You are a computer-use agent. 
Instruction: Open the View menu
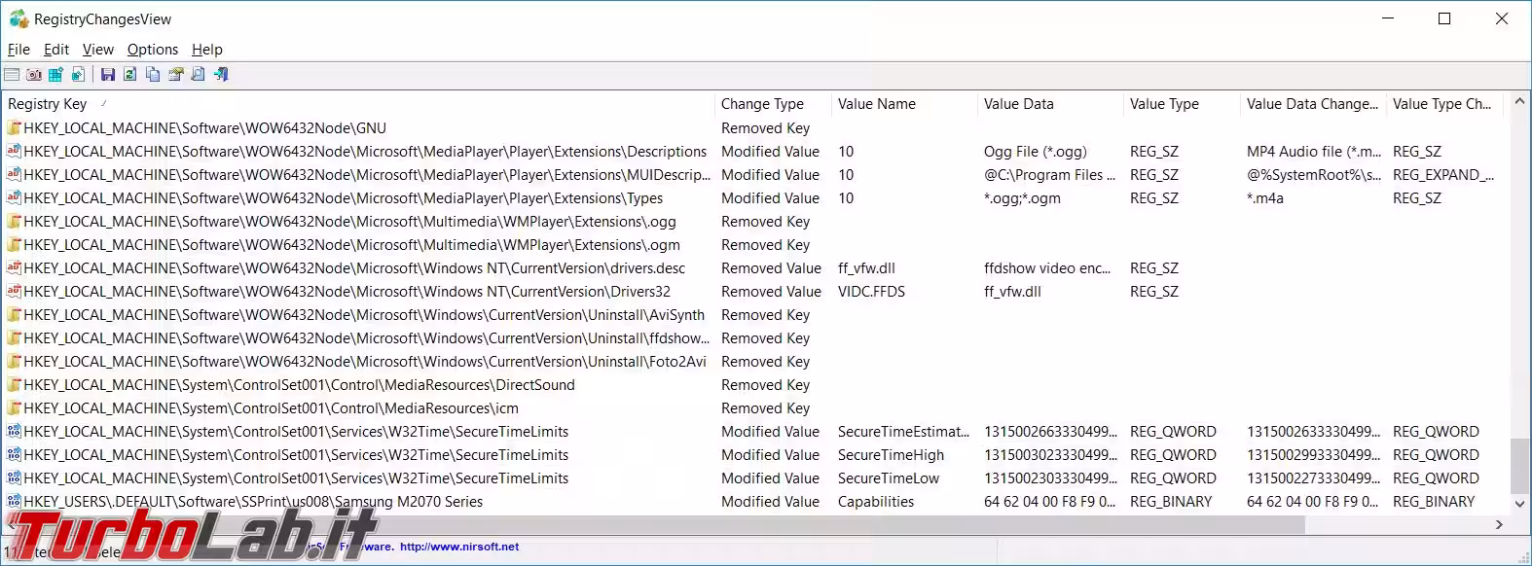click(97, 50)
